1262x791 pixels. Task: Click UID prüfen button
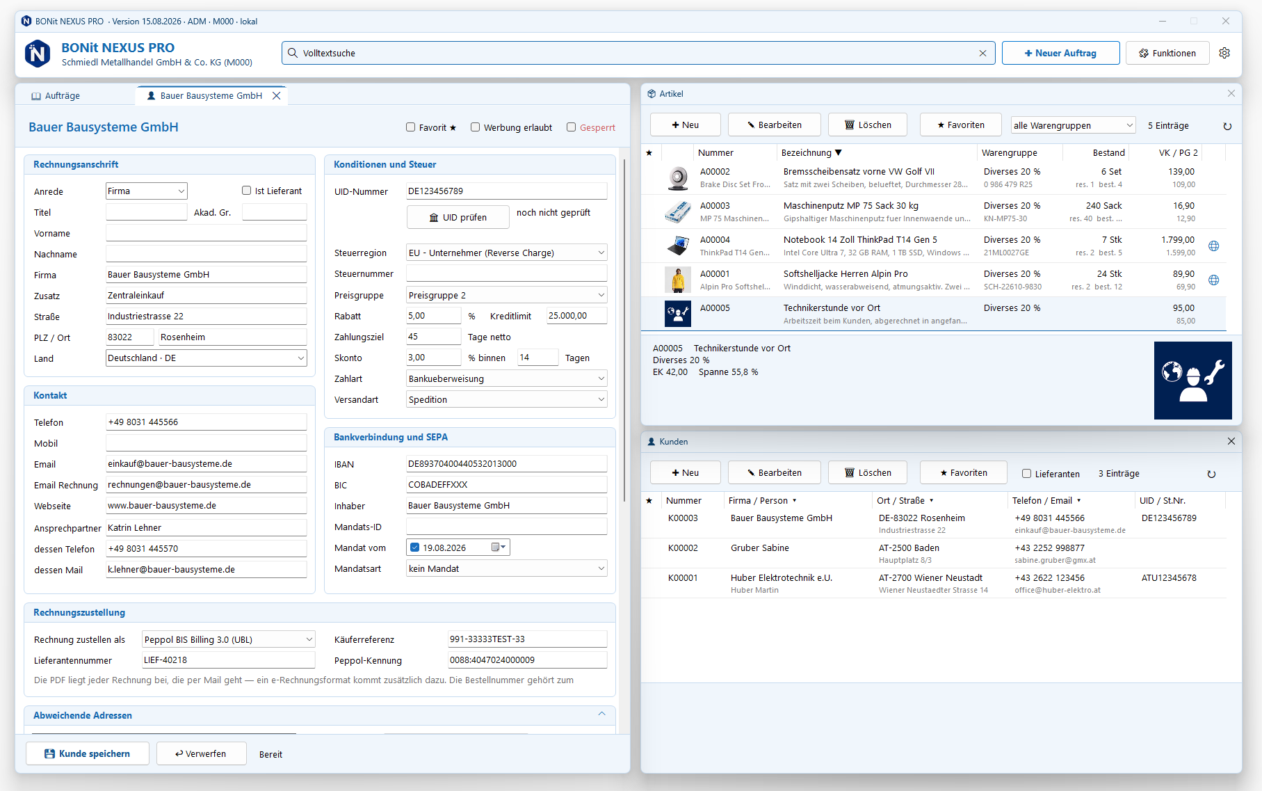pyautogui.click(x=458, y=217)
